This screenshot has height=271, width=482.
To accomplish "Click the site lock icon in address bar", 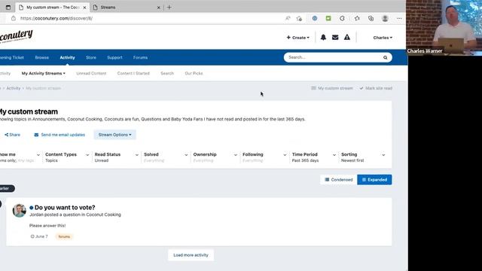I will [14, 18].
